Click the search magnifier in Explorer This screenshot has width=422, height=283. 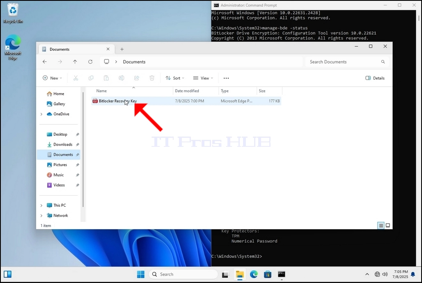[x=383, y=62]
